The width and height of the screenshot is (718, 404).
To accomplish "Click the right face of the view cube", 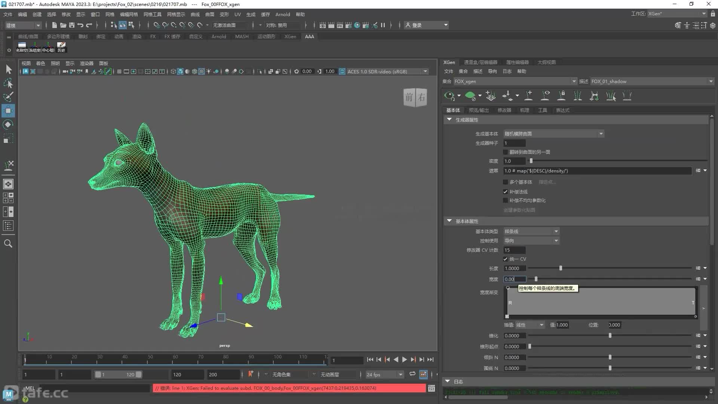I will [x=421, y=98].
